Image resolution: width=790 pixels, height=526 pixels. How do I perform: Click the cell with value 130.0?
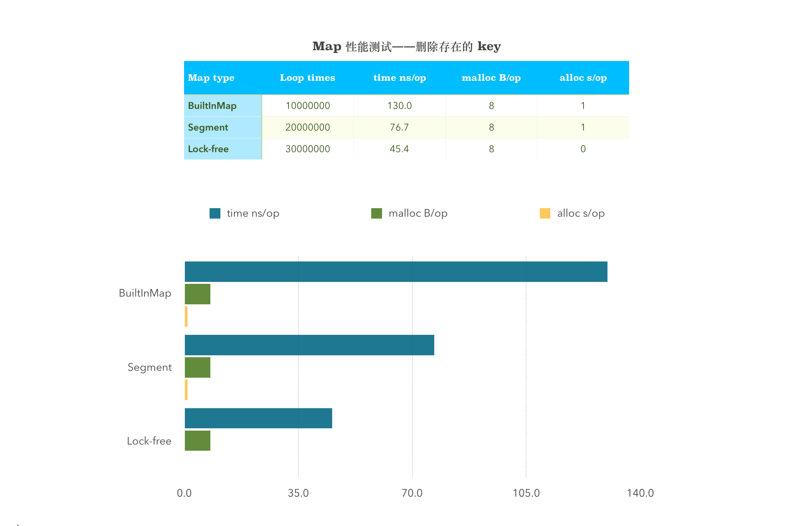[399, 105]
